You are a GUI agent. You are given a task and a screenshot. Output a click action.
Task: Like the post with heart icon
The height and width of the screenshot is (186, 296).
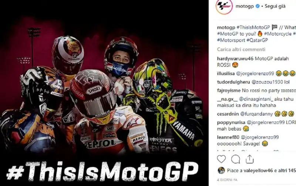(x=221, y=159)
